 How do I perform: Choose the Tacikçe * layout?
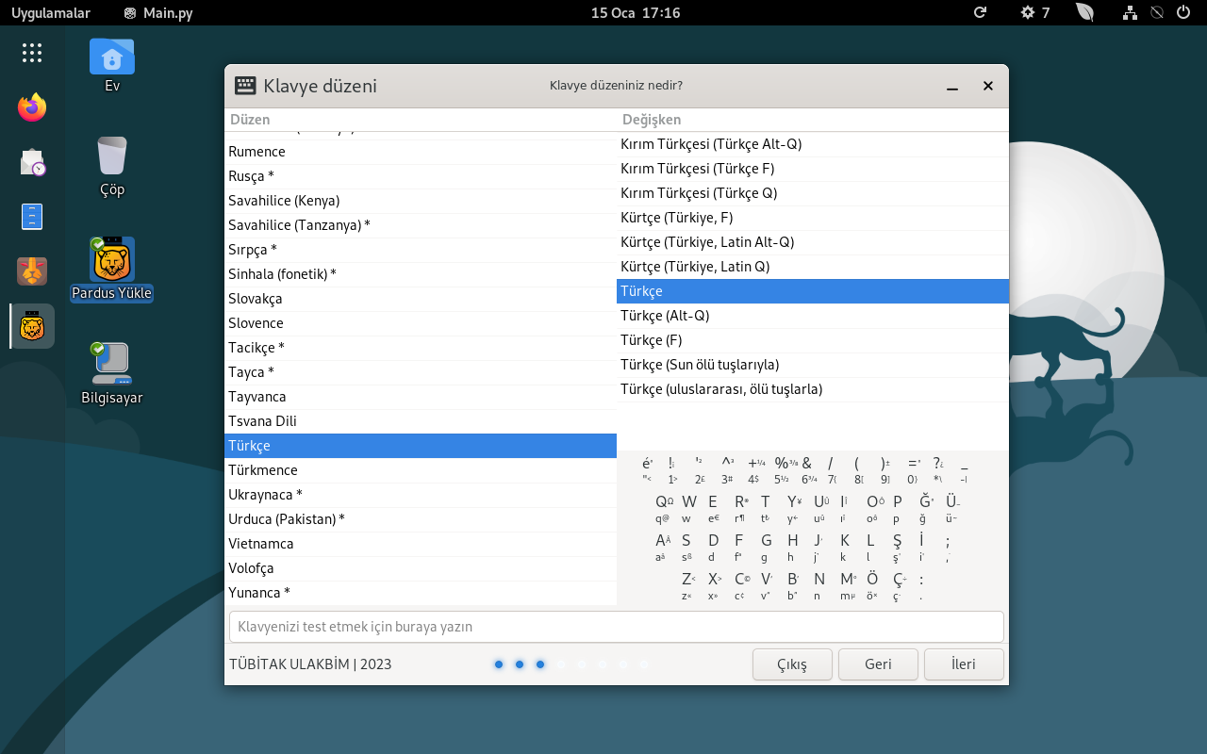coord(421,348)
